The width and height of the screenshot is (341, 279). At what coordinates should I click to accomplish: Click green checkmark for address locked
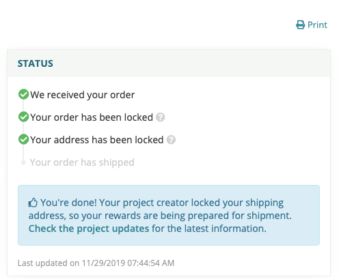[23, 139]
